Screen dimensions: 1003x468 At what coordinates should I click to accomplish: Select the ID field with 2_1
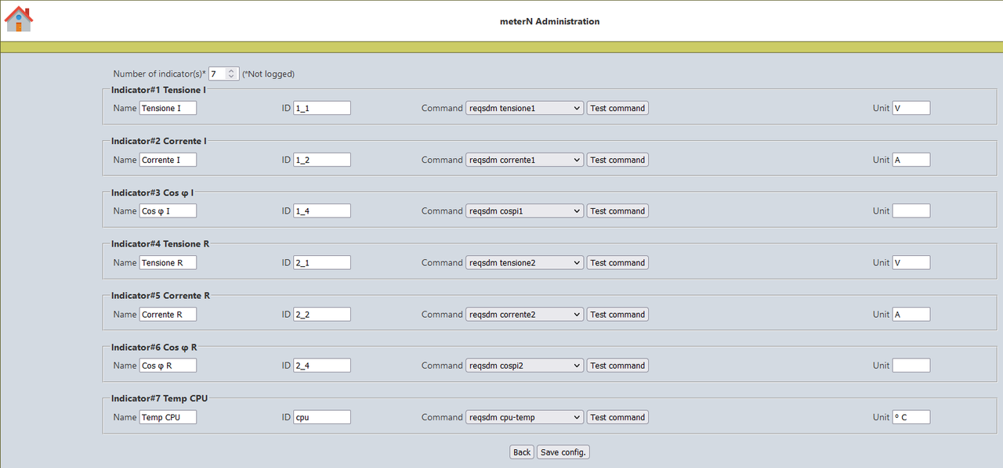(322, 263)
